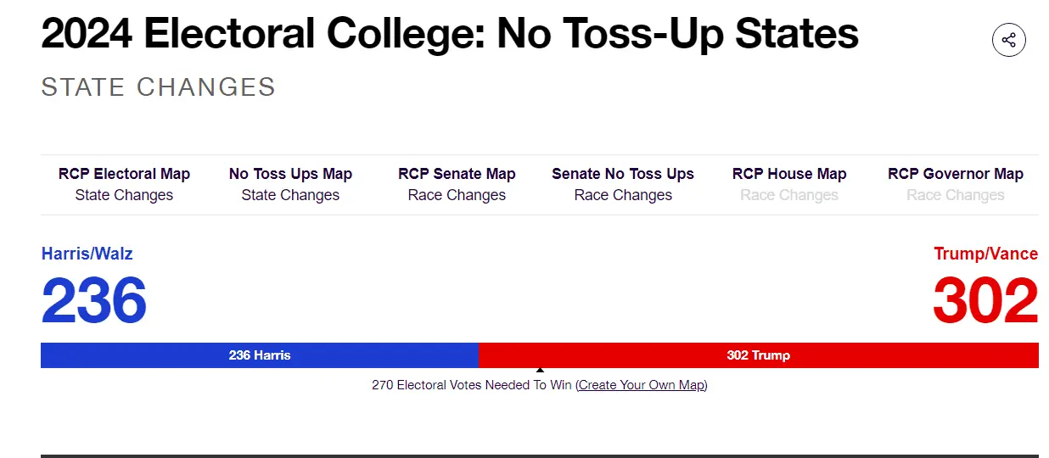1049x458 pixels.
Task: Switch to the No Toss Ups Map
Action: coord(290,174)
